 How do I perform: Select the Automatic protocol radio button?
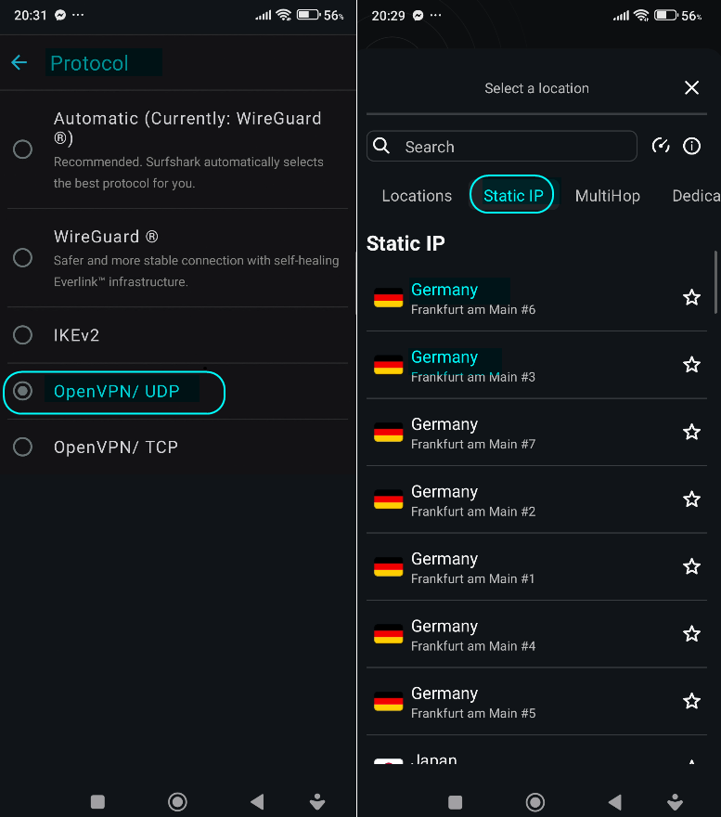(x=22, y=149)
